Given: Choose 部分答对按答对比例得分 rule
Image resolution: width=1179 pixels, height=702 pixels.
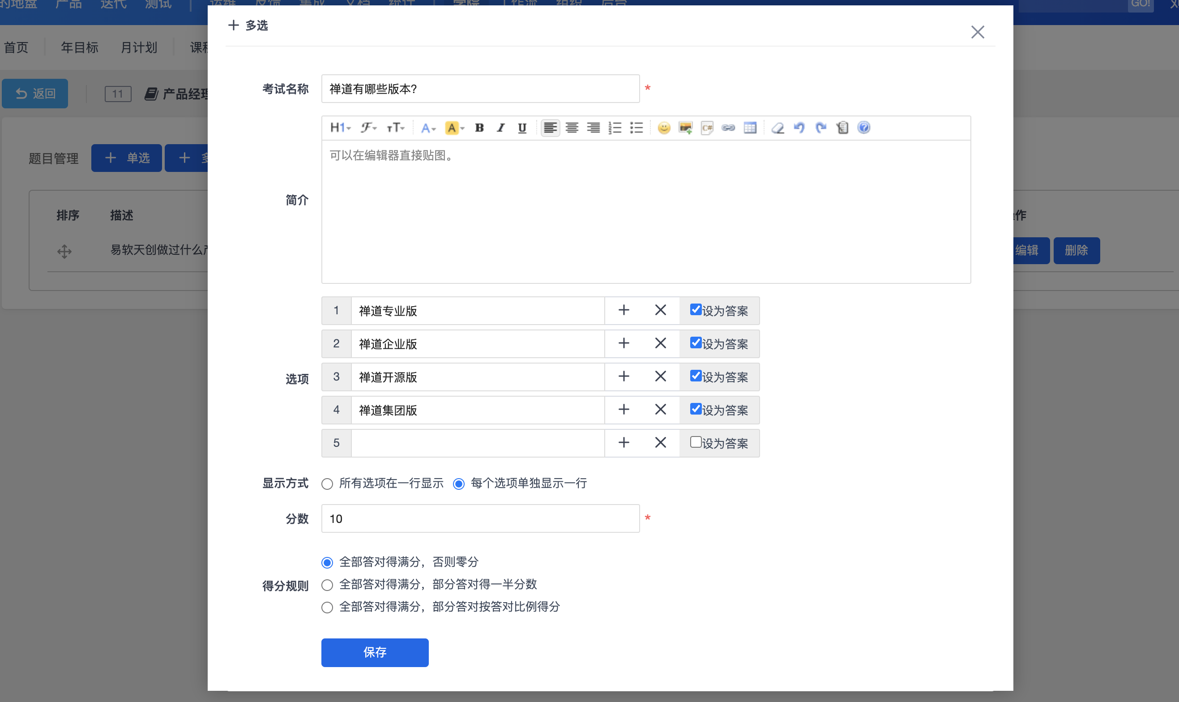Looking at the screenshot, I should [x=327, y=608].
